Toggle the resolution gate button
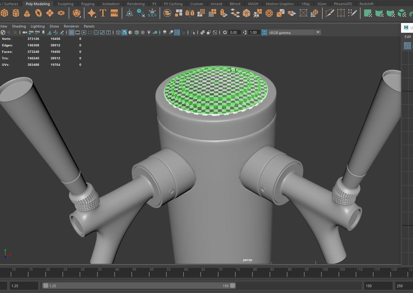The width and height of the screenshot is (413, 293). click(x=84, y=32)
